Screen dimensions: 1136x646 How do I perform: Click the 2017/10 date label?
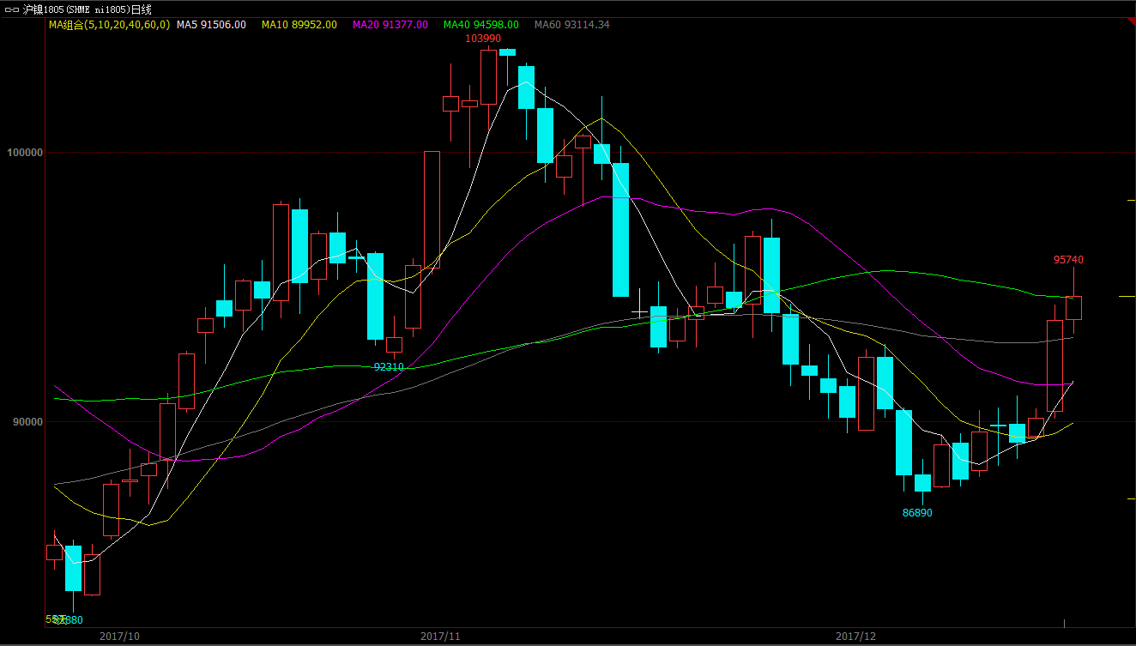coord(120,637)
